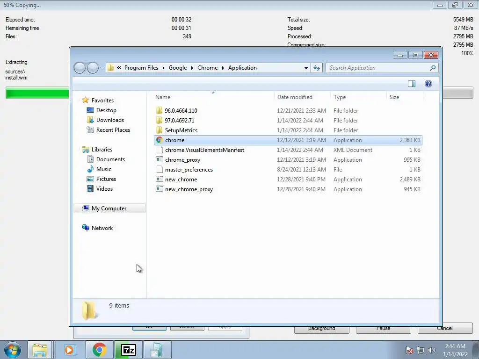This screenshot has width=479, height=359.
Task: Open the Music library
Action: point(103,169)
